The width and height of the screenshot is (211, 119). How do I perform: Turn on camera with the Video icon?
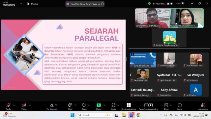[x=24, y=105]
